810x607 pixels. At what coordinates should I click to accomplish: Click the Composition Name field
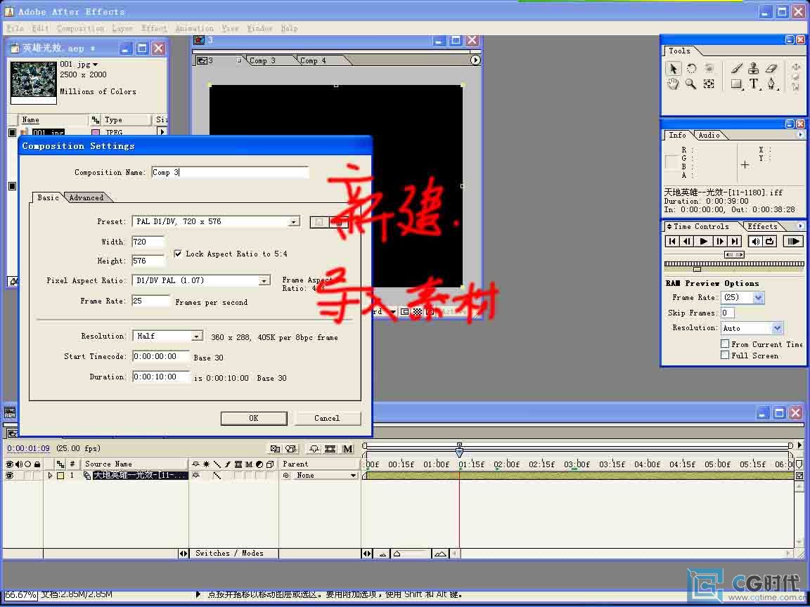230,172
